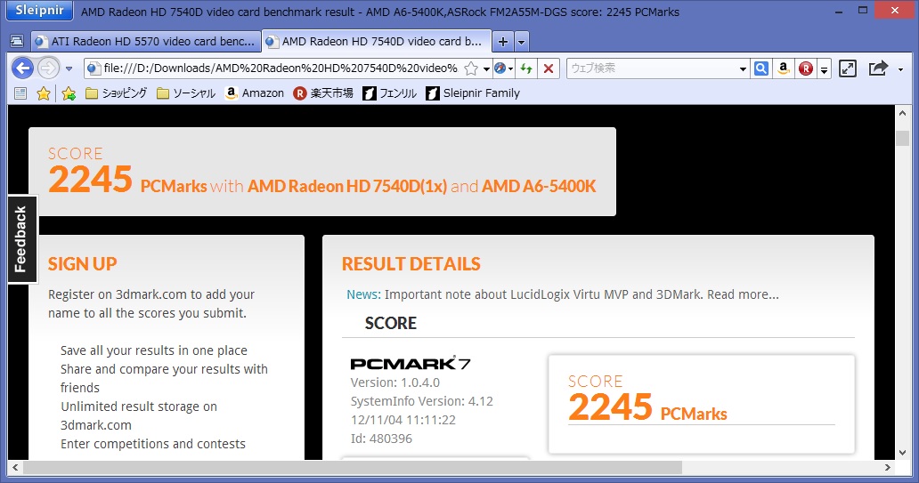
Task: Open the search engines list dropdown
Action: pyautogui.click(x=824, y=69)
